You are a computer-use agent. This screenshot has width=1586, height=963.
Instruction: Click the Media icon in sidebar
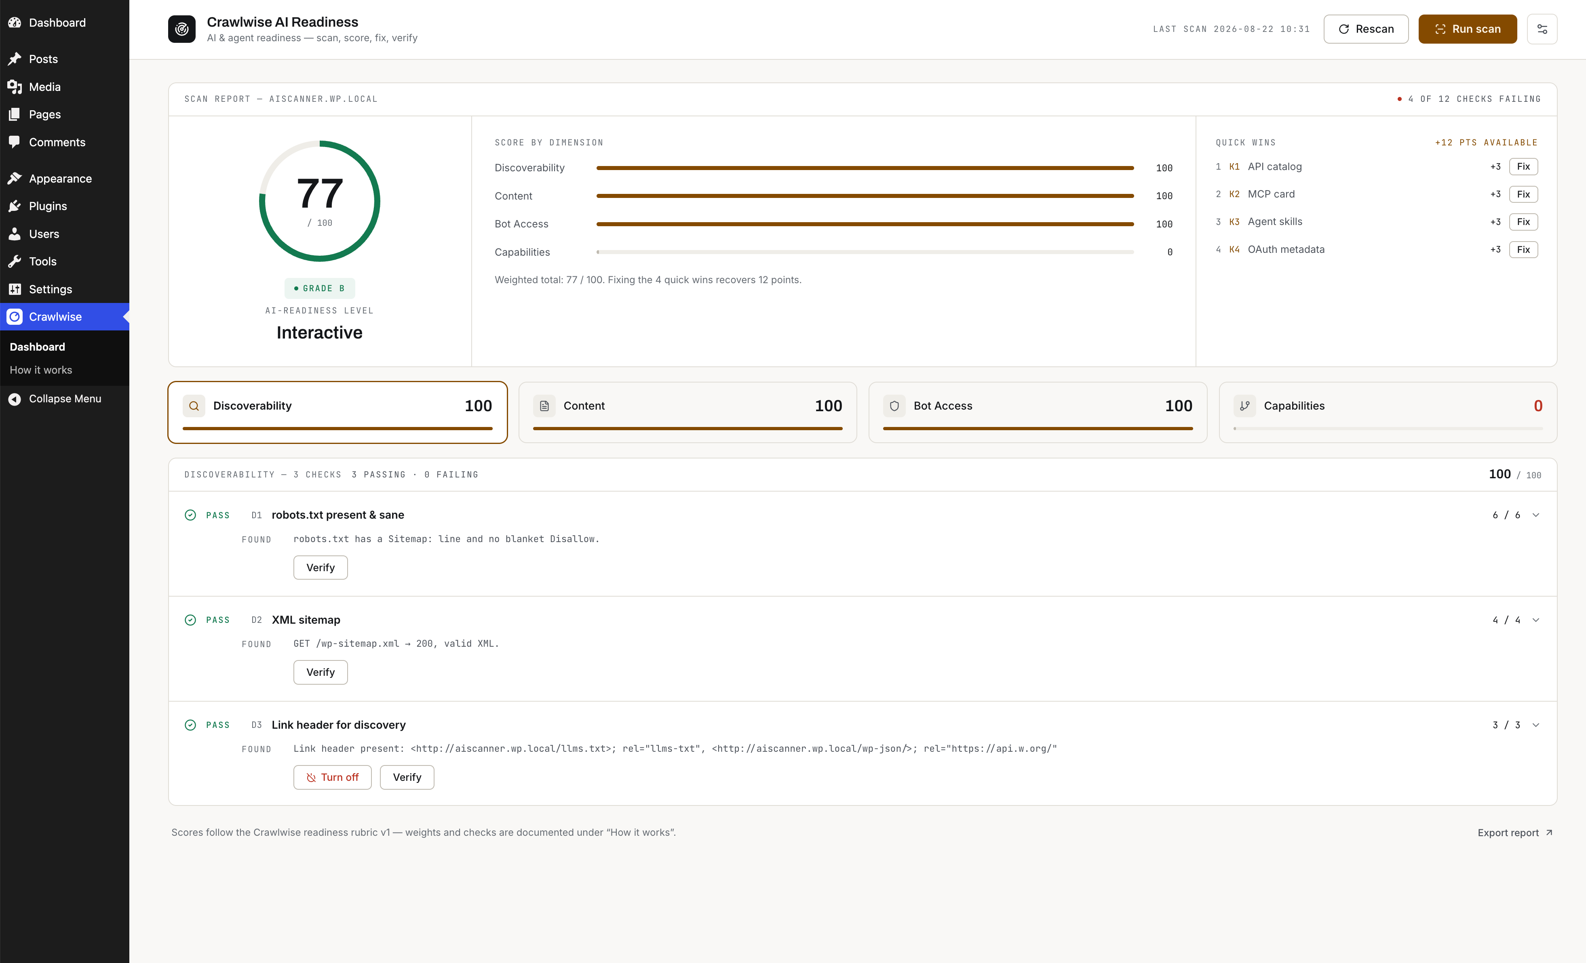click(14, 87)
